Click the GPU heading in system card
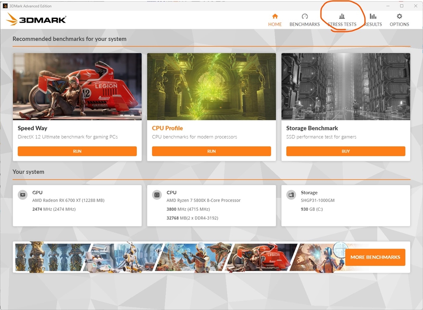This screenshot has height=310, width=423. click(37, 193)
